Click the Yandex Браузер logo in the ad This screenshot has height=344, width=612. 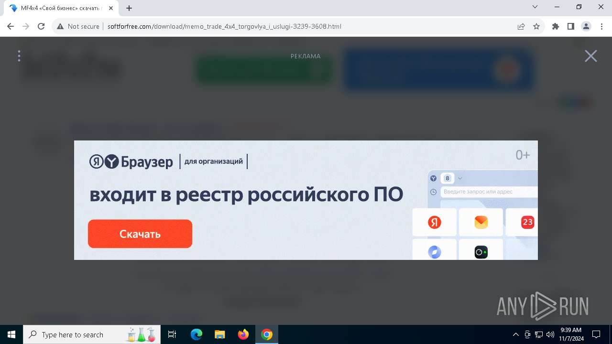131,162
